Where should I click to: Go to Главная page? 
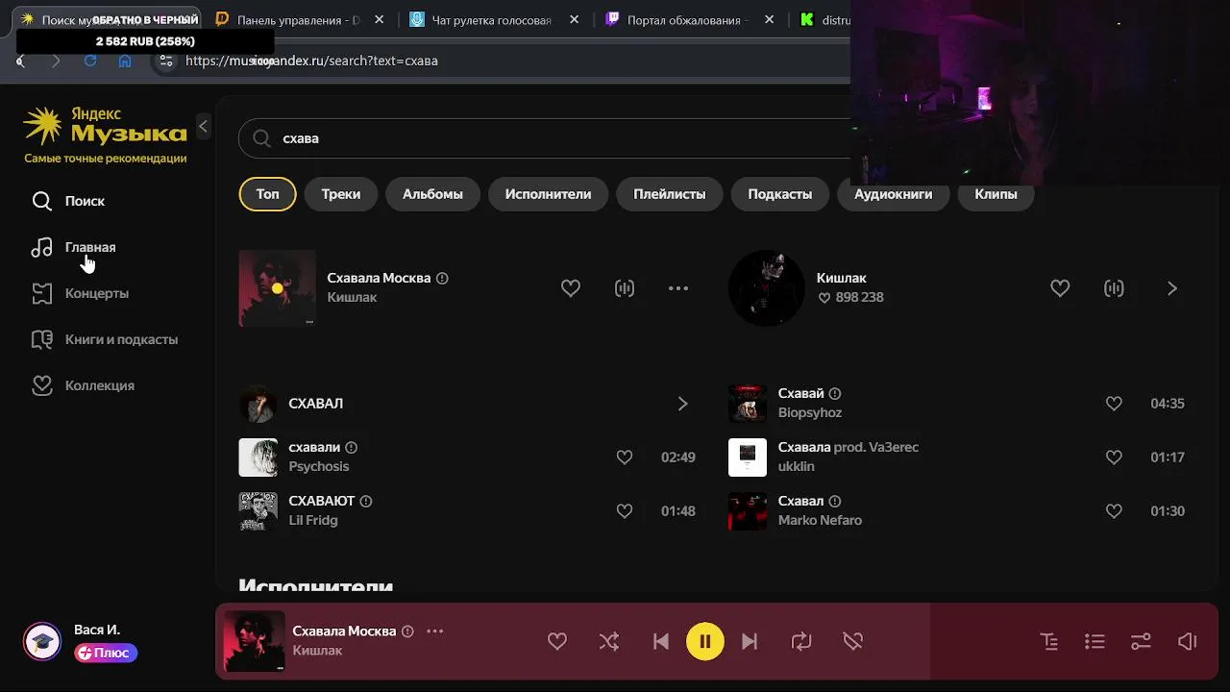pos(73,247)
